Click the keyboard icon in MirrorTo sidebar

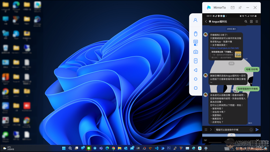(x=195, y=42)
